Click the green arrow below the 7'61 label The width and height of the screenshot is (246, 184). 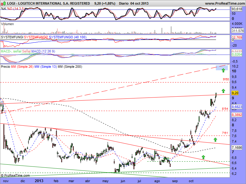pos(216,140)
